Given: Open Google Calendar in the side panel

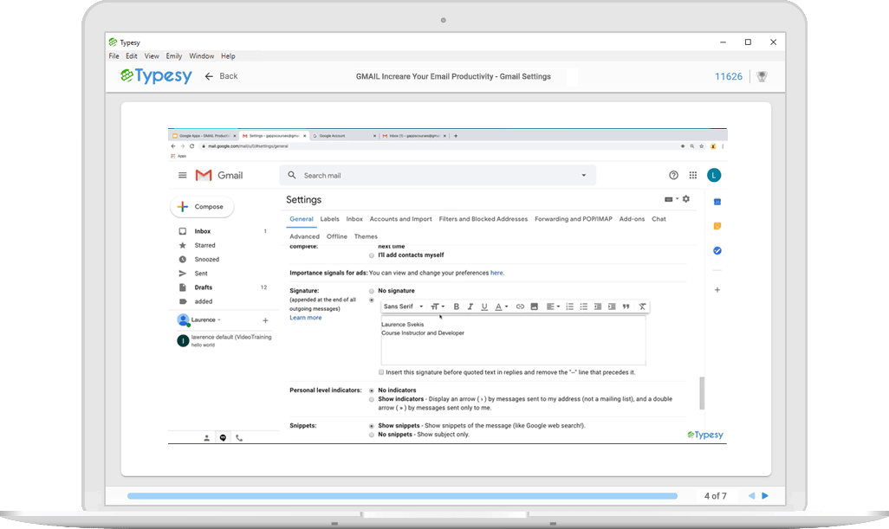Looking at the screenshot, I should pyautogui.click(x=717, y=202).
